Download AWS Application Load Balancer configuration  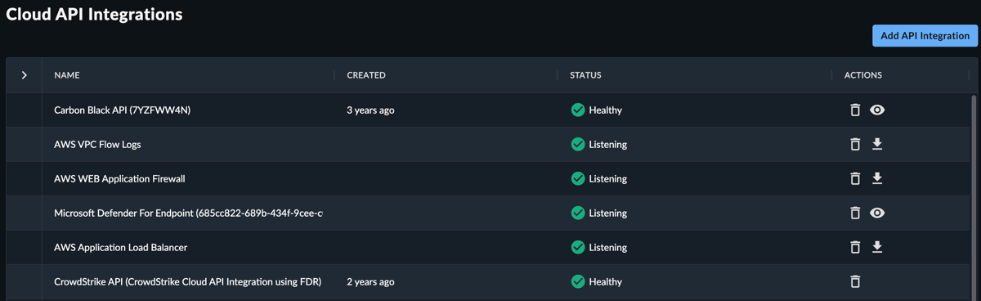coord(877,247)
